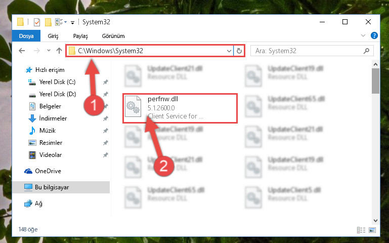The width and height of the screenshot is (389, 243).
Task: Refresh the System32 folder view
Action: [x=239, y=51]
